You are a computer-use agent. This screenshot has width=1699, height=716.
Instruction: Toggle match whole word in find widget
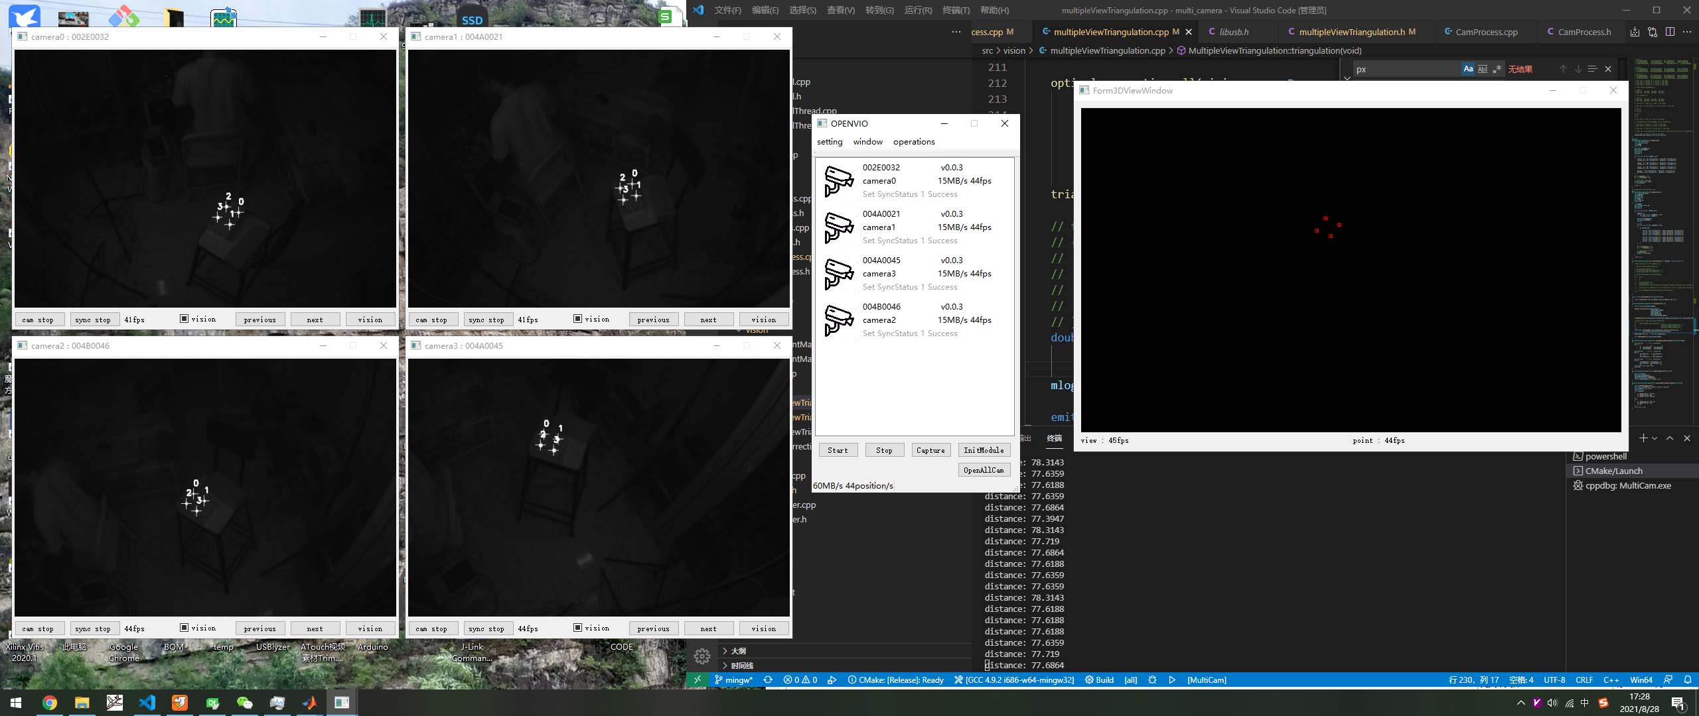click(x=1483, y=69)
